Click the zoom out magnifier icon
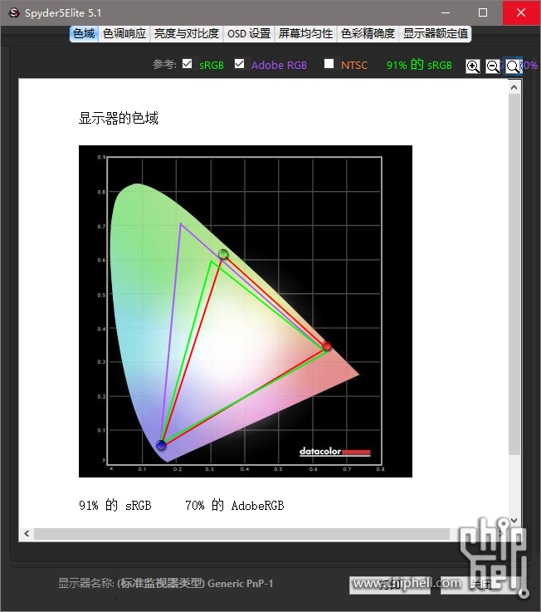 point(493,66)
